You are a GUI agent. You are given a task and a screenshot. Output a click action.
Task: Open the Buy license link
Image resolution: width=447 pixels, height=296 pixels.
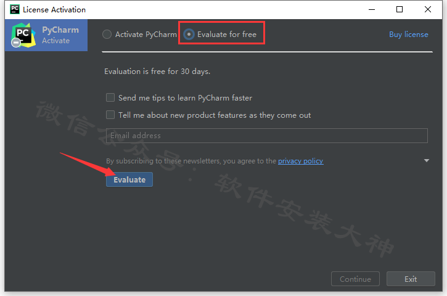pyautogui.click(x=409, y=35)
